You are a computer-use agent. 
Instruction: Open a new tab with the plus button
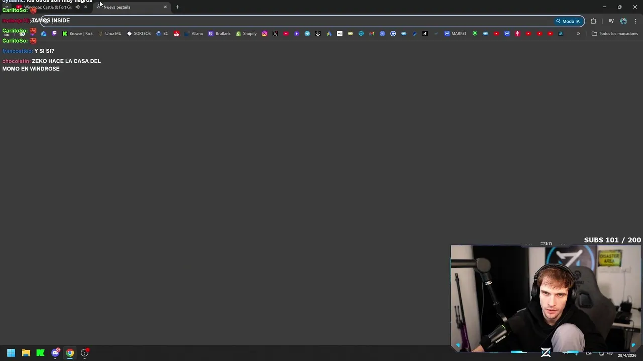pyautogui.click(x=177, y=7)
